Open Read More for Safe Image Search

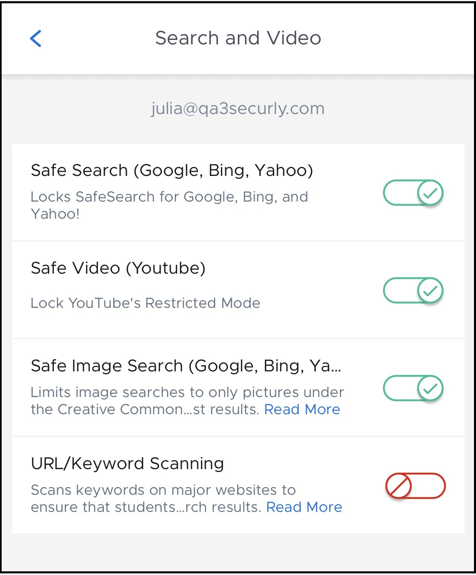point(302,409)
